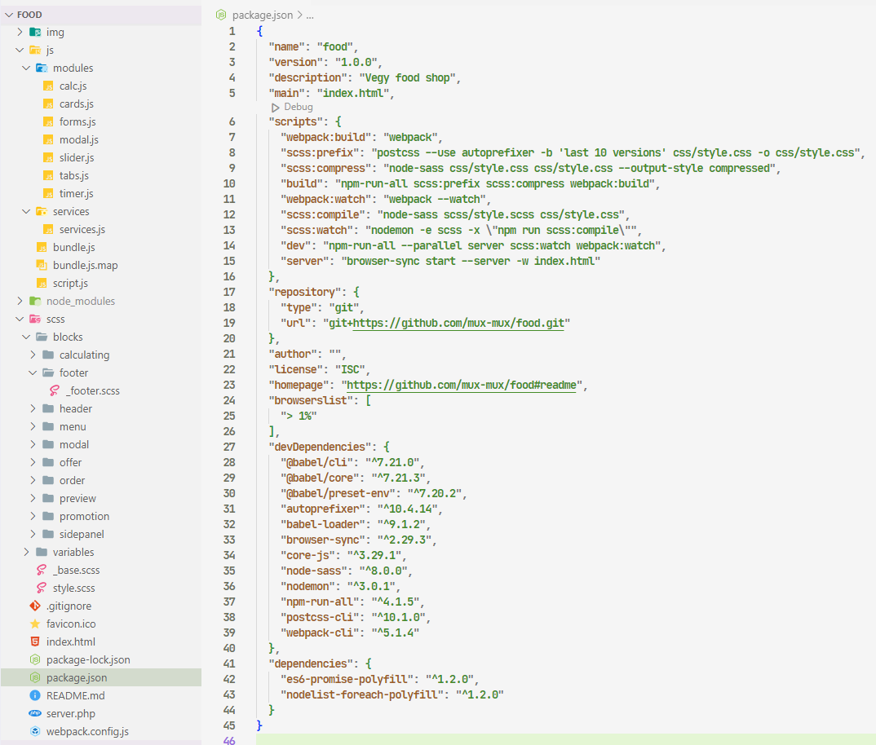Click the services folder icon
This screenshot has height=745, width=876.
pyautogui.click(x=42, y=211)
